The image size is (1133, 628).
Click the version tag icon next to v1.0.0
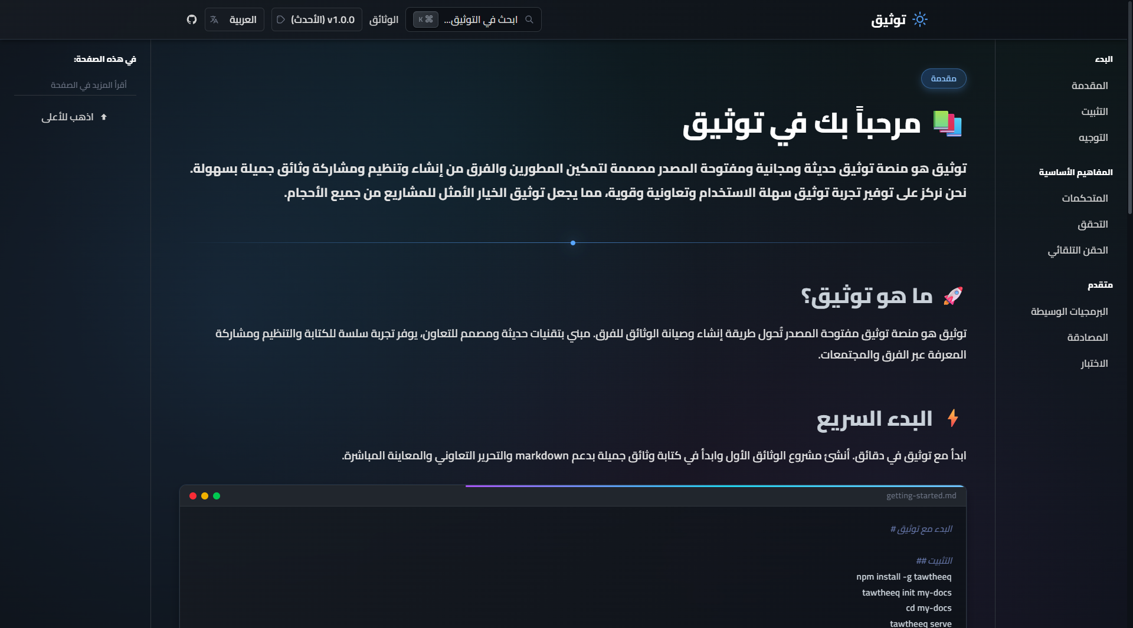281,19
